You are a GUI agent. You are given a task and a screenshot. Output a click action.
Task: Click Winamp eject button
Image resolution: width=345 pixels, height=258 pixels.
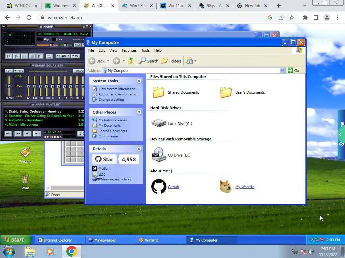pyautogui.click(x=49, y=56)
